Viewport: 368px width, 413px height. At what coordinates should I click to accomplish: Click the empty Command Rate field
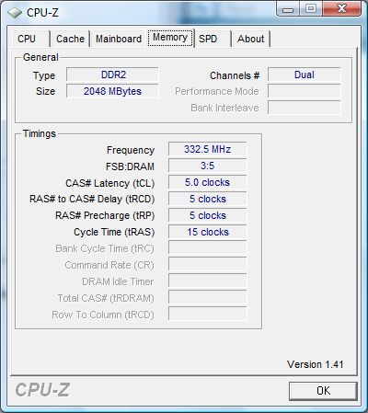tap(208, 265)
